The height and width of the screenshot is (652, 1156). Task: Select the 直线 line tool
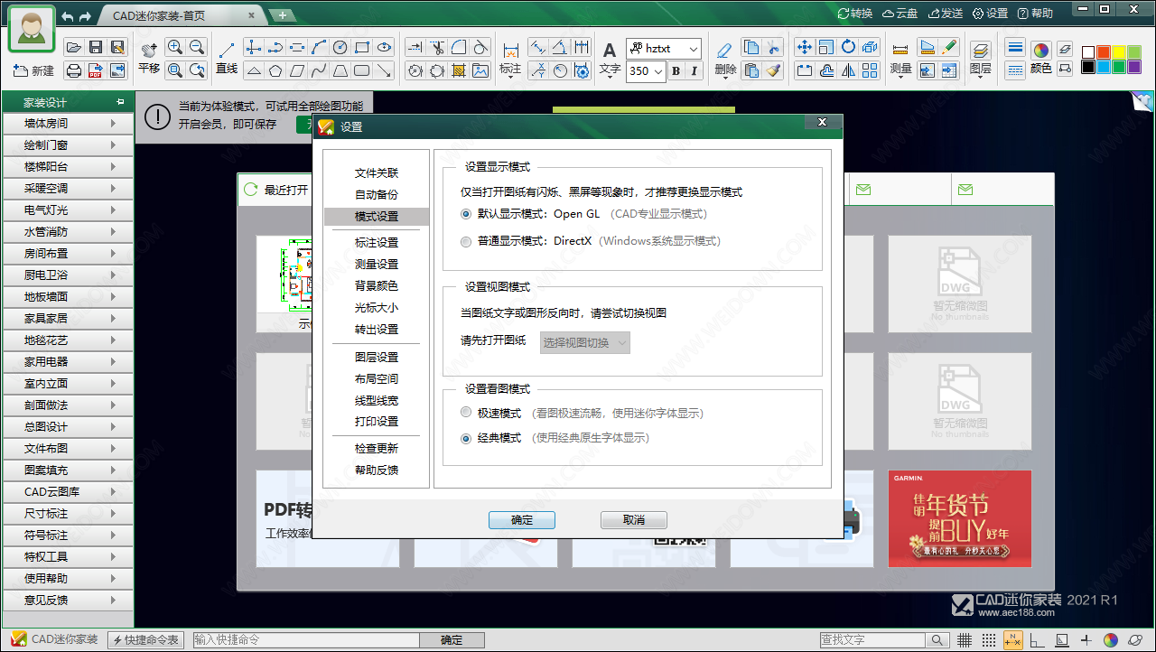pos(227,49)
